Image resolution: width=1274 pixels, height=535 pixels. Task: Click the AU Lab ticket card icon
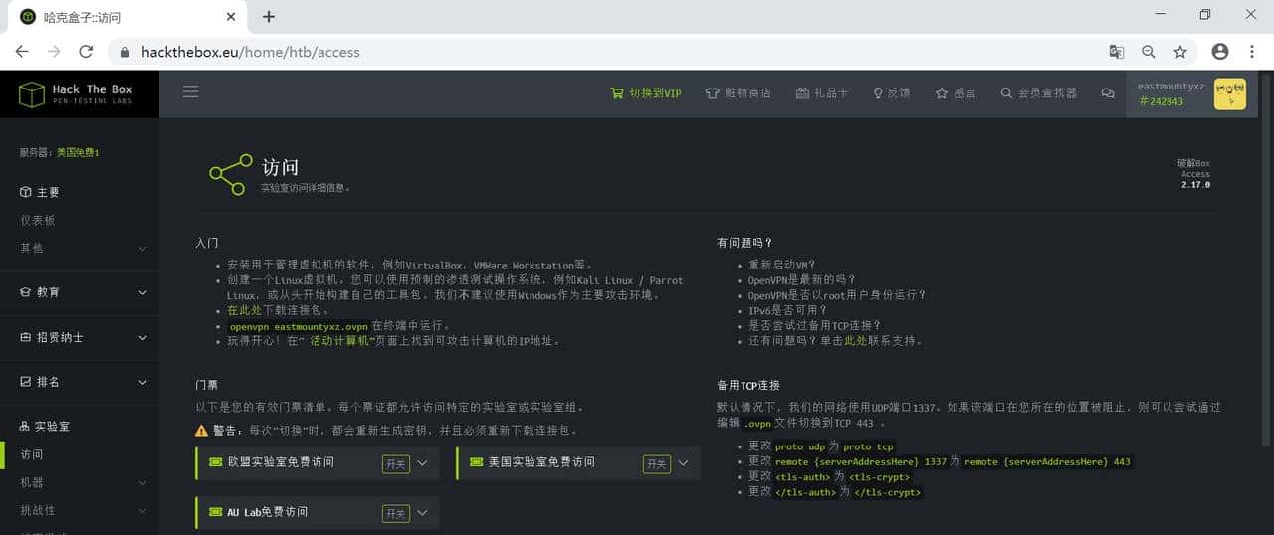point(216,512)
